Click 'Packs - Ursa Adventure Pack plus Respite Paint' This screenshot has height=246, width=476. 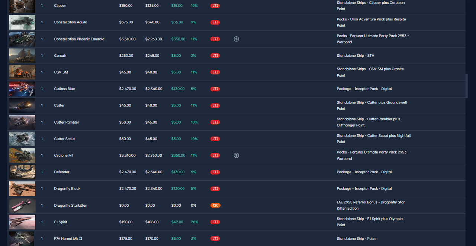(371, 22)
